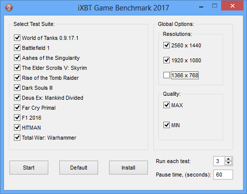Uncheck 2560 x 1440 resolution
Image resolution: width=247 pixels, height=194 pixels.
point(166,45)
